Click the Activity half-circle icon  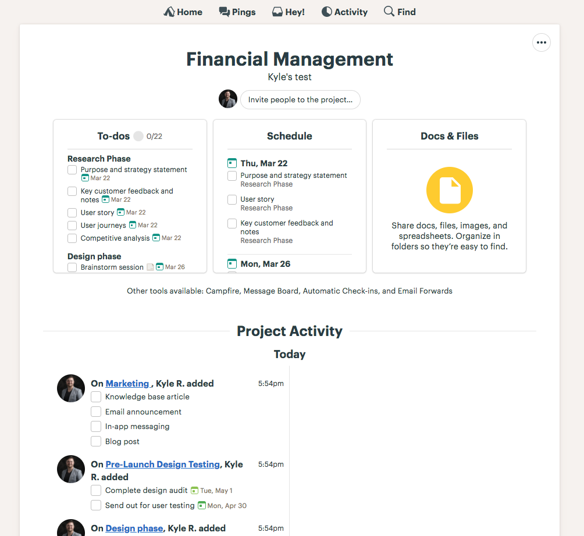(x=327, y=12)
